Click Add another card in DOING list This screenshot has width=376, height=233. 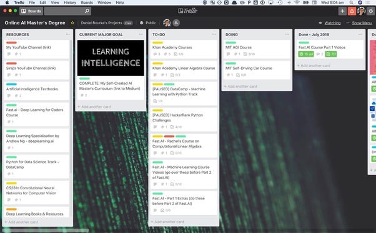pyautogui.click(x=240, y=87)
